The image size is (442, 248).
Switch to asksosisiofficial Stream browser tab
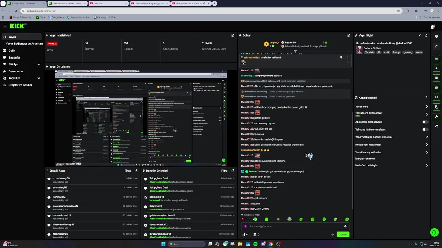pos(67,3)
